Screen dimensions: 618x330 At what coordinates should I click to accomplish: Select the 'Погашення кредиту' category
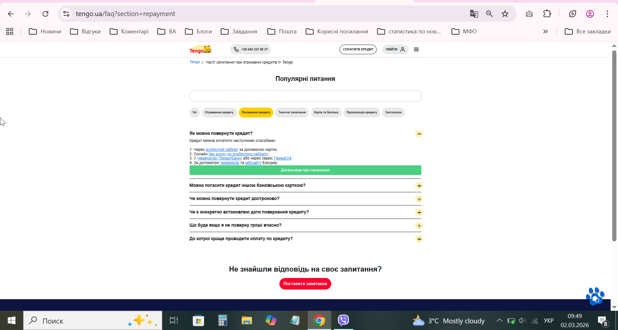[256, 112]
